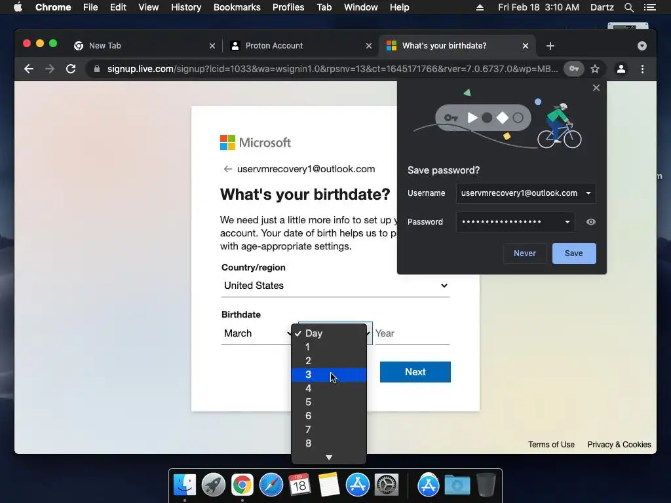Show more days with the down arrow
The width and height of the screenshot is (671, 503).
(x=329, y=457)
